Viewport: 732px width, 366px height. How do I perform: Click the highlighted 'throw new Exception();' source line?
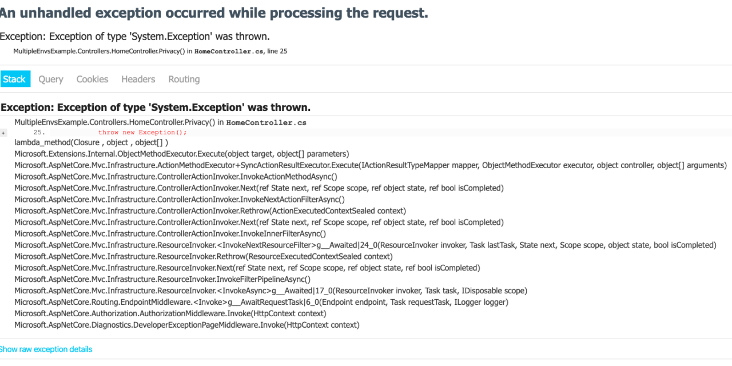tap(142, 133)
